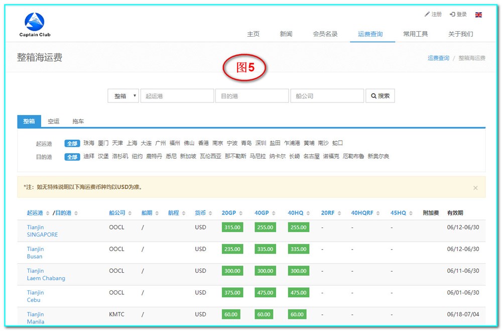Select 全部 filter for 目的港
502x331 pixels.
click(72, 157)
